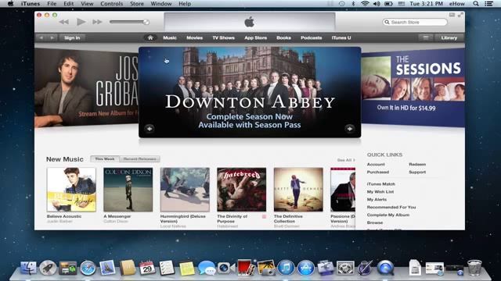Focus the Search Store field
This screenshot has height=281, width=501.
[x=415, y=22]
